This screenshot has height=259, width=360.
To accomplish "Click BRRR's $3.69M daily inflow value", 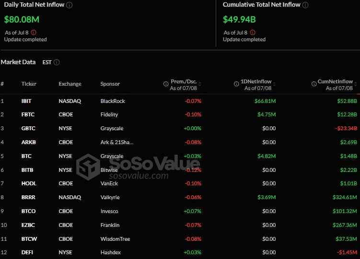I will [x=267, y=197].
